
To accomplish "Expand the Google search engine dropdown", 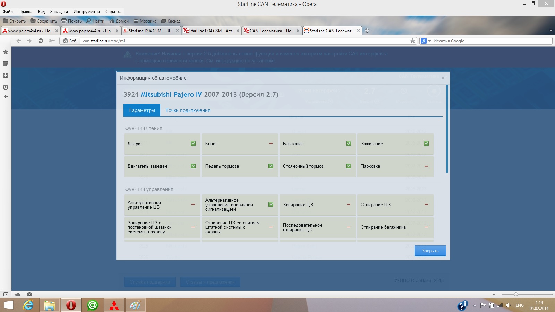I will click(429, 41).
